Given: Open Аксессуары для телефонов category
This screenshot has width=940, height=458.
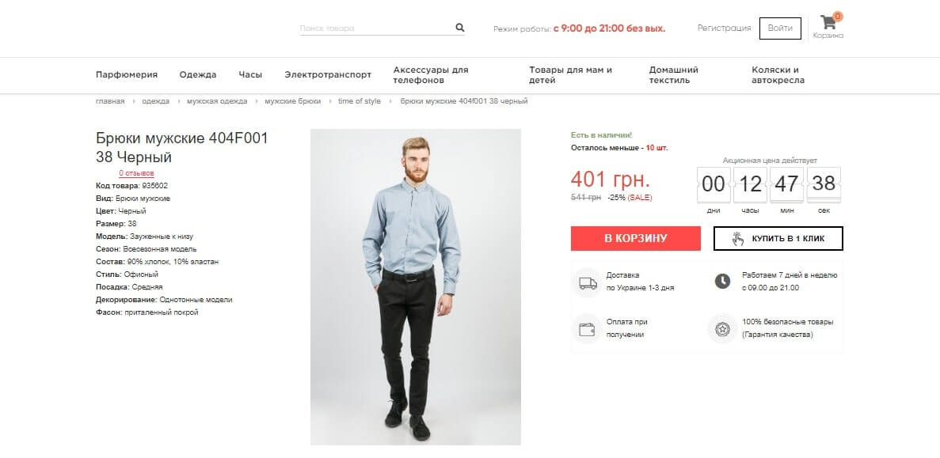Looking at the screenshot, I should (431, 75).
